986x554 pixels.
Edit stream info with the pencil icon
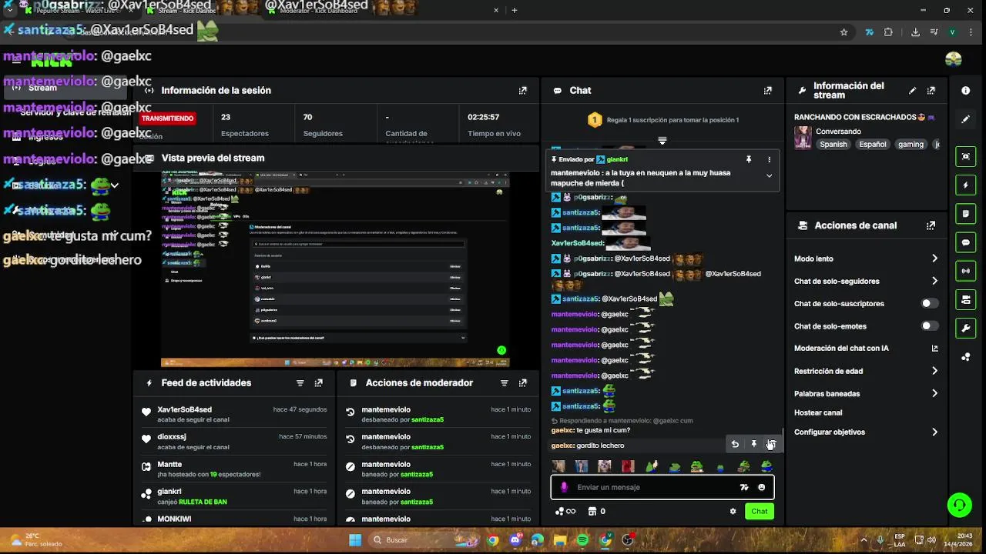click(913, 90)
